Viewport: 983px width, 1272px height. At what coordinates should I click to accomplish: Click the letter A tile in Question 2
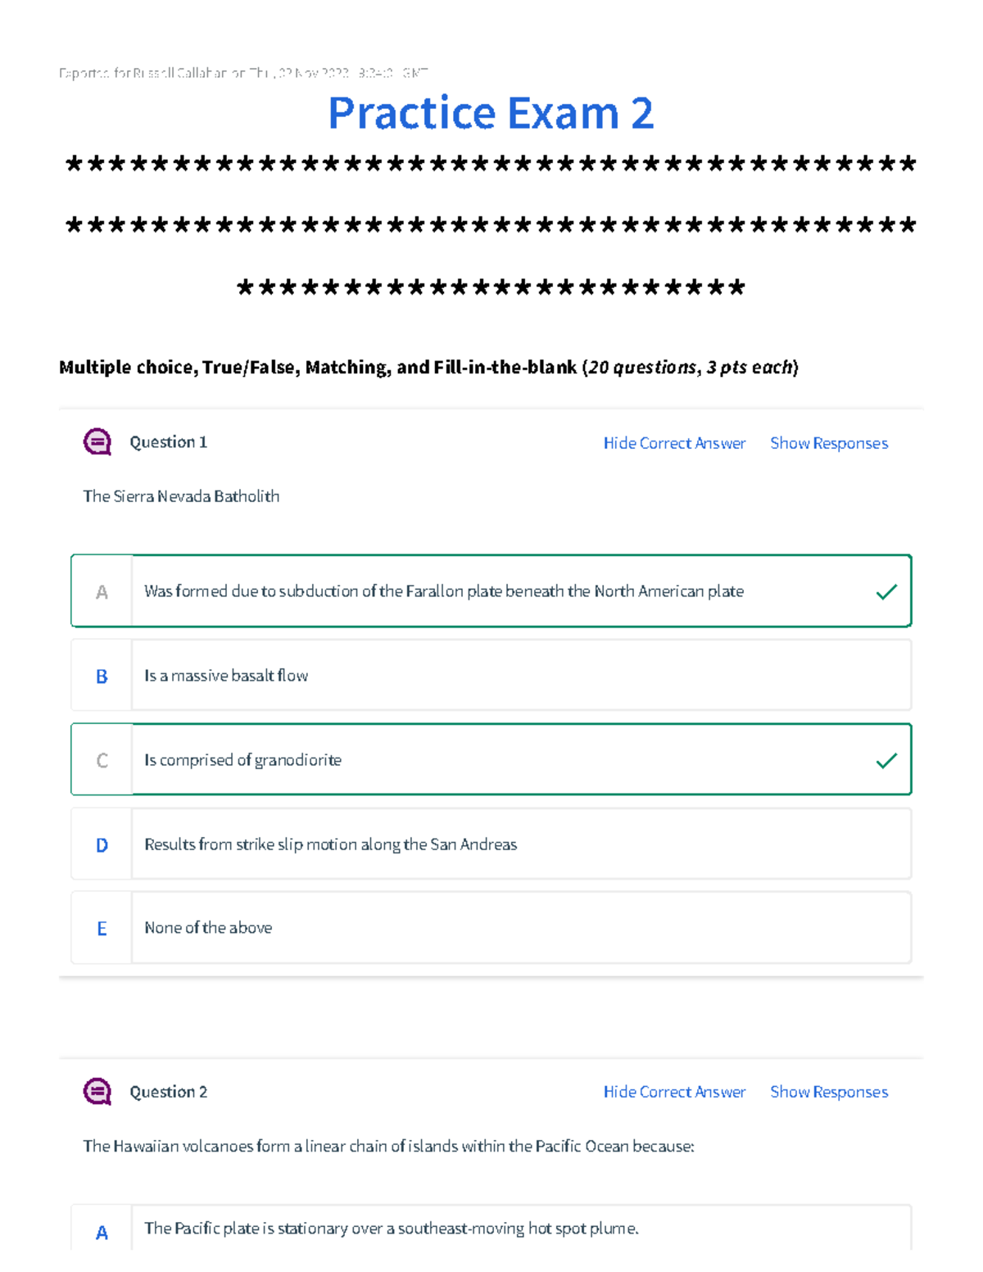pyautogui.click(x=102, y=1233)
